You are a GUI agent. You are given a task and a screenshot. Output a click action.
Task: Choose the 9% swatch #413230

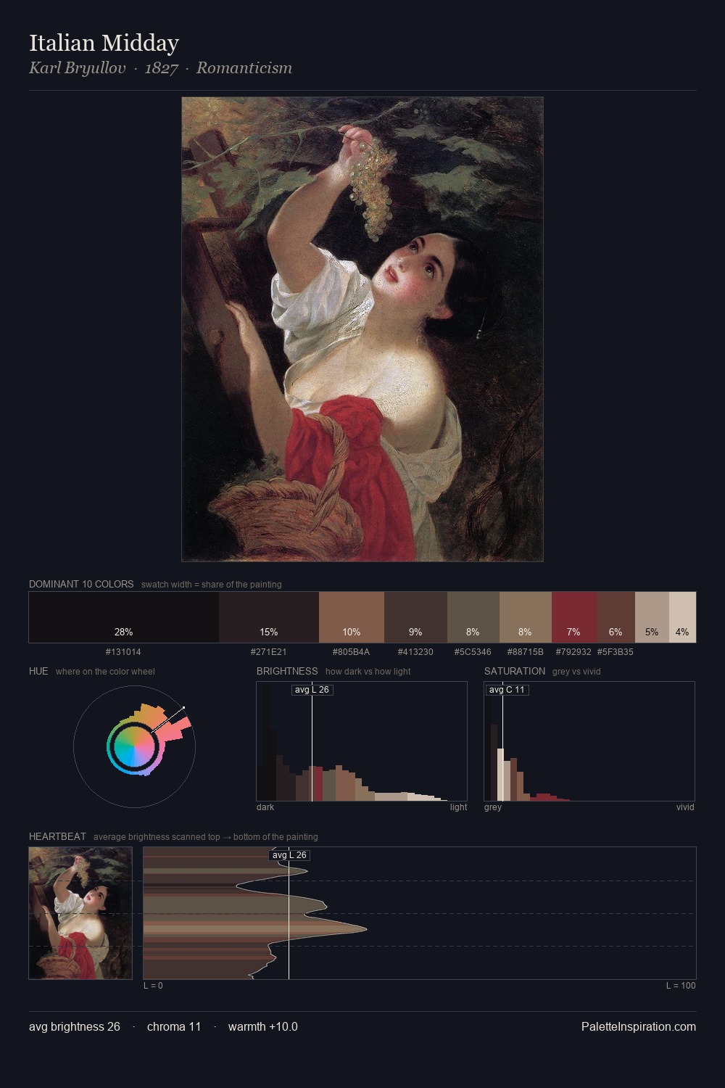click(x=415, y=617)
